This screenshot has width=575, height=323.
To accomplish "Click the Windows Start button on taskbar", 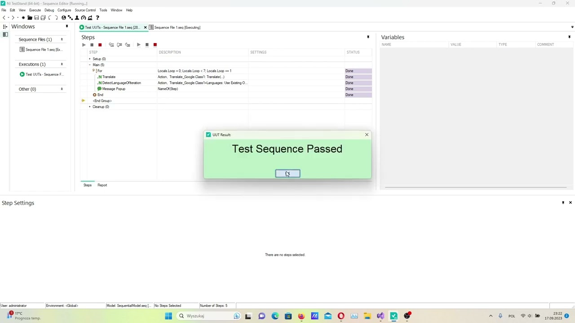I will pyautogui.click(x=168, y=316).
